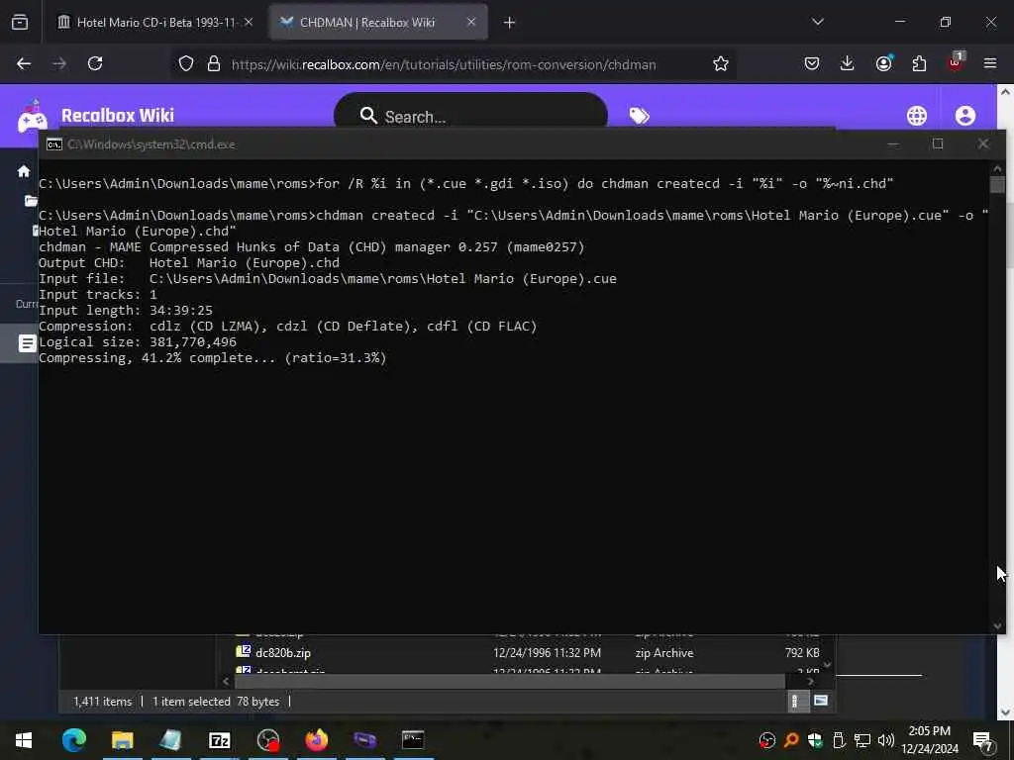Click 12/24/1996 11:32 PM date of dc820b.zip
This screenshot has height=760, width=1014.
pos(547,653)
